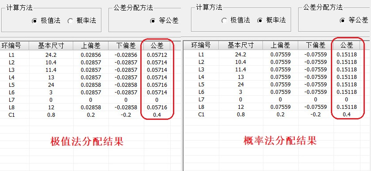Image resolution: width=371 pixels, height=171 pixels.
Task: Select 0.15118 tolerance in right L6 row
Action: click(347, 92)
